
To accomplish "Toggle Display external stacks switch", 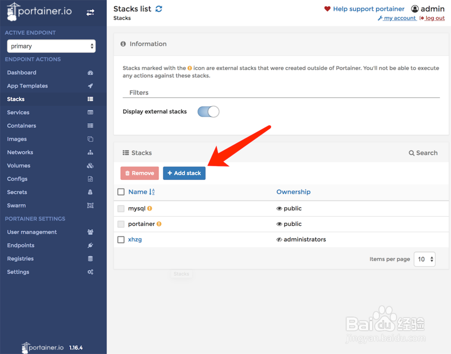I will pos(208,111).
